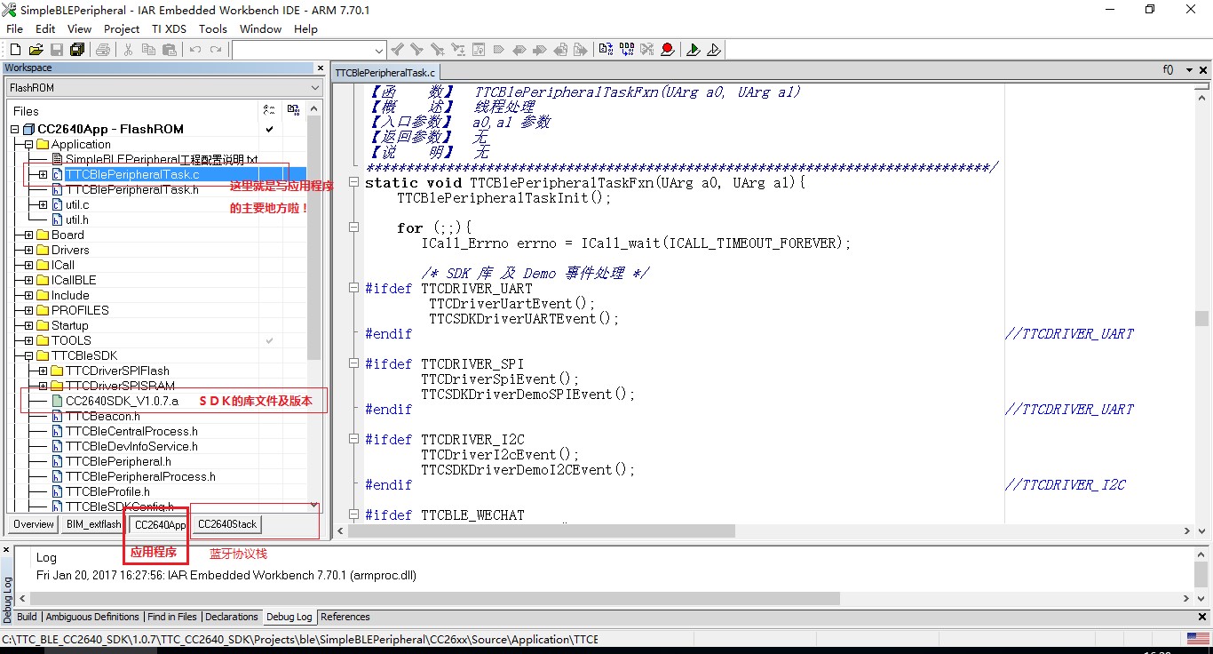The width and height of the screenshot is (1213, 654).
Task: Create a new document via toolbar
Action: click(x=17, y=50)
